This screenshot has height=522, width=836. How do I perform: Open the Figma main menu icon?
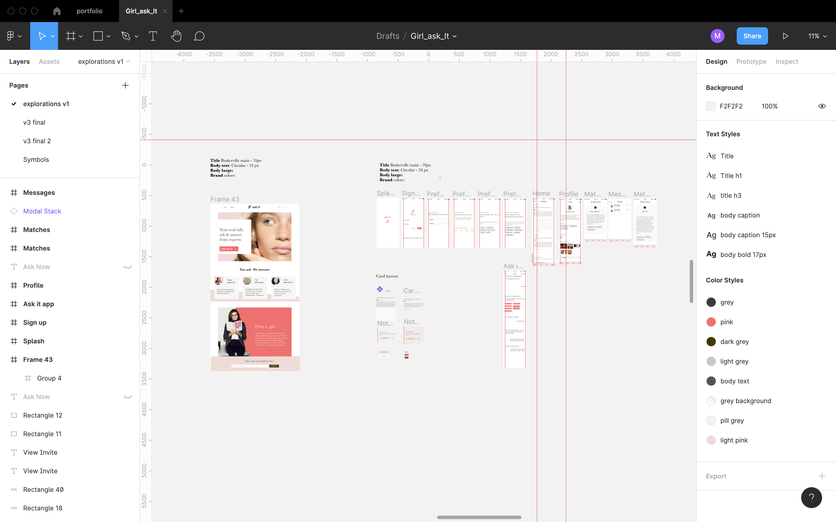coord(10,36)
